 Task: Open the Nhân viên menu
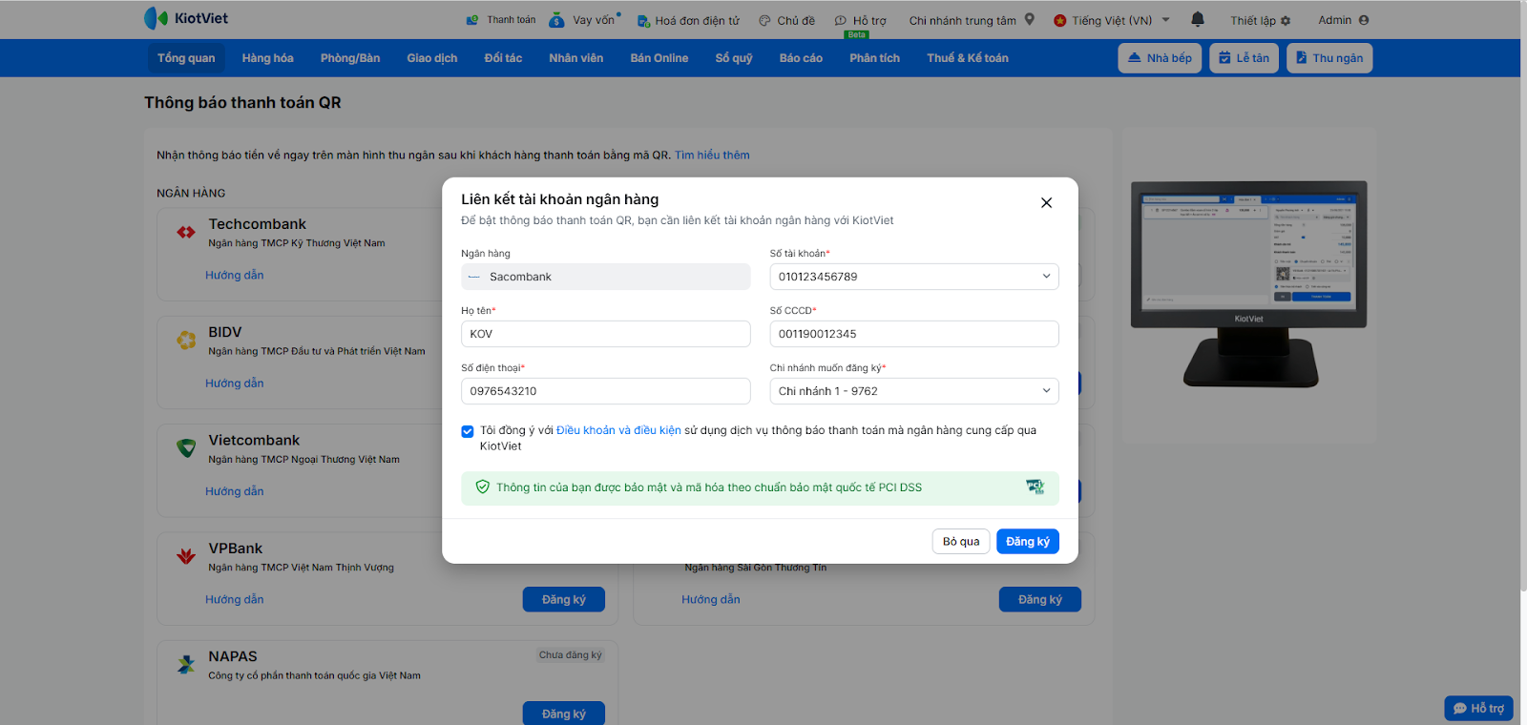(576, 58)
